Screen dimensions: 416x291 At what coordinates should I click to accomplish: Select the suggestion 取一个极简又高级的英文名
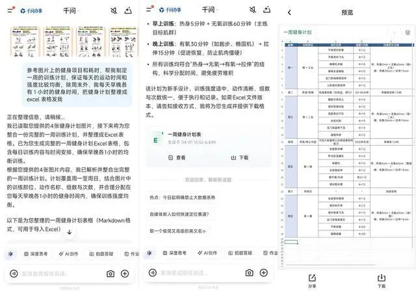click(x=177, y=231)
